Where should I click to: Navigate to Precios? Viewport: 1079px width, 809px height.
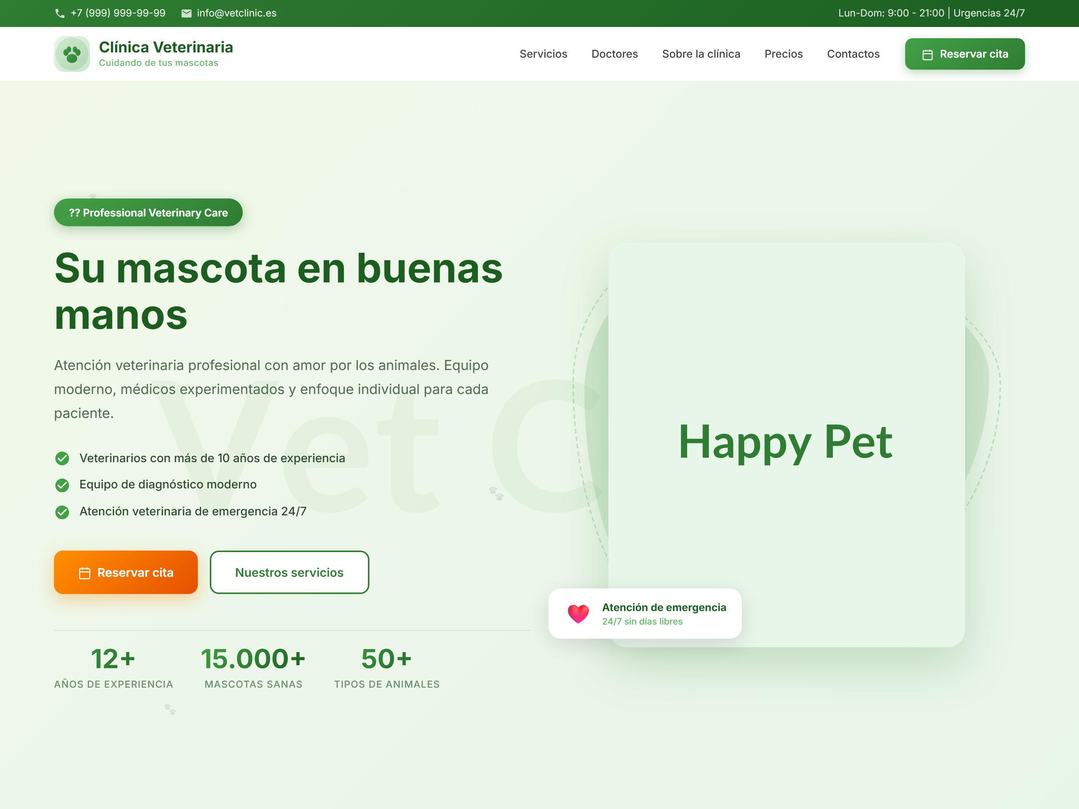(x=783, y=54)
